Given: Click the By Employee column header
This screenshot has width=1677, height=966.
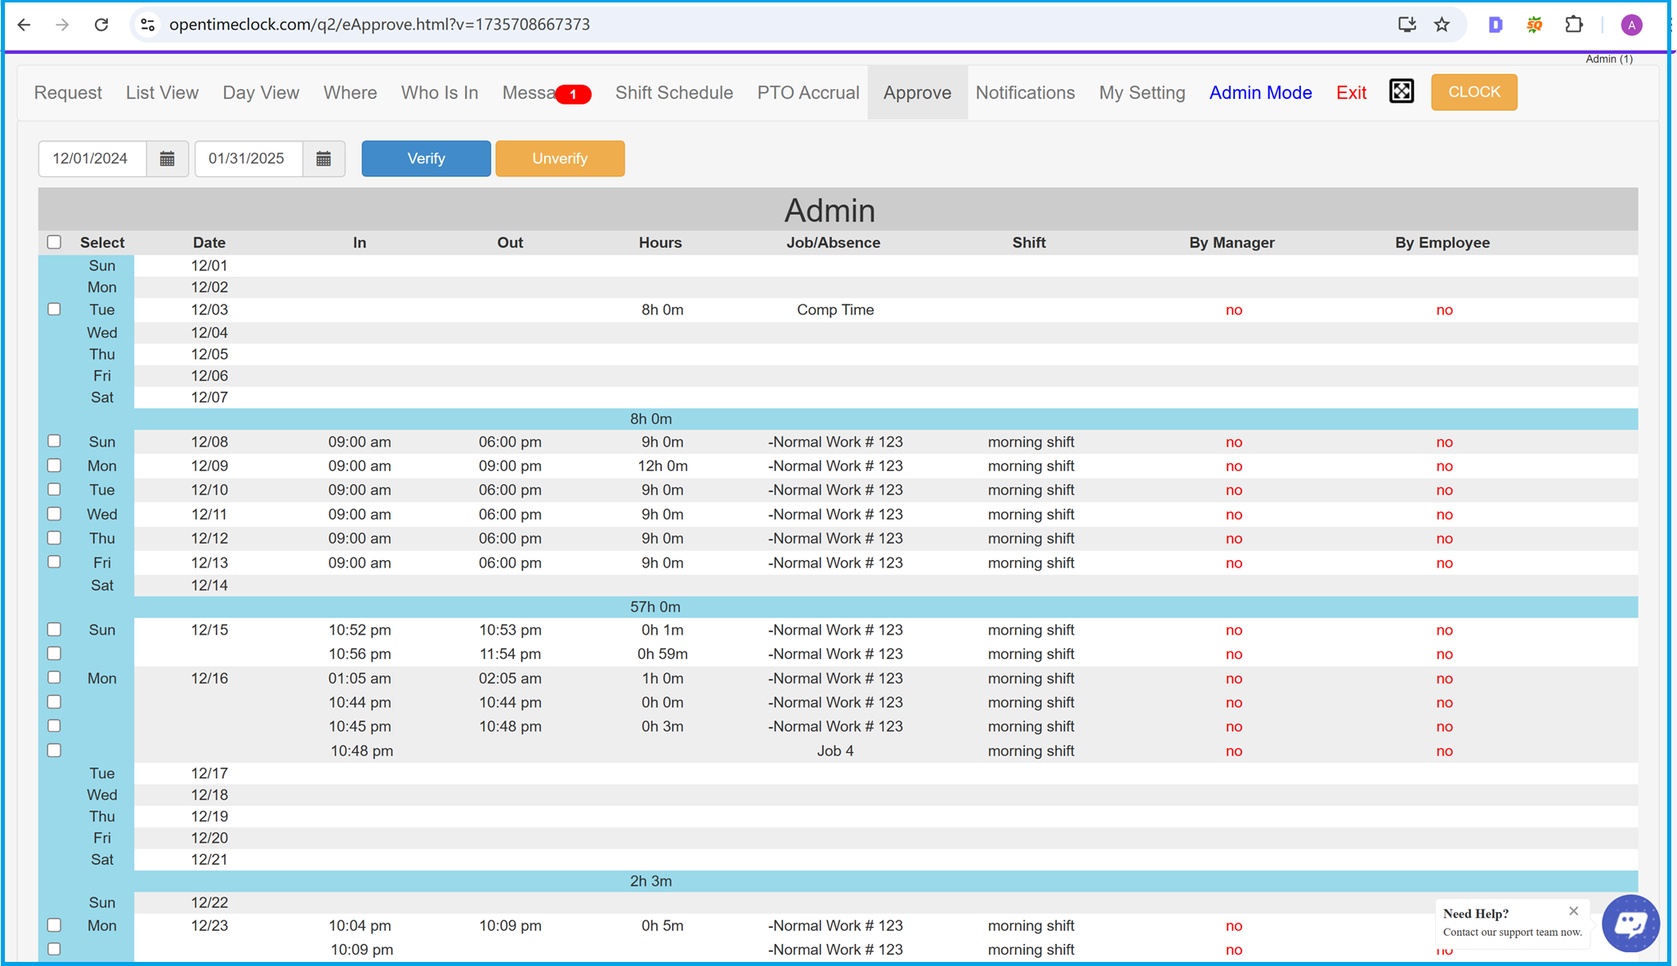Looking at the screenshot, I should tap(1442, 243).
